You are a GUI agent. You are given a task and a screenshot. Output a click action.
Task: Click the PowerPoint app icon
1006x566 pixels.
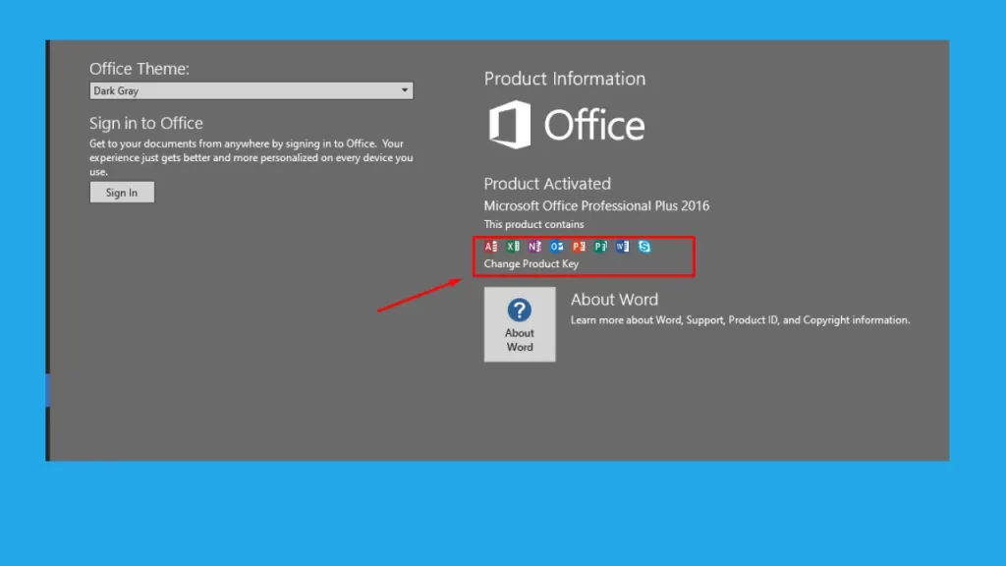pos(579,247)
